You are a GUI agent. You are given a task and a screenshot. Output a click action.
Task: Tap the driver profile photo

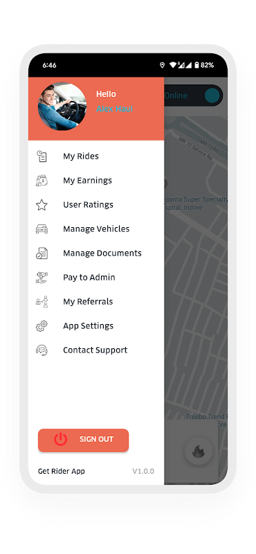coord(62,107)
